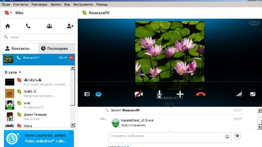The image size is (262, 147).
Task: Click the alien file icon
Action: click(x=115, y=123)
